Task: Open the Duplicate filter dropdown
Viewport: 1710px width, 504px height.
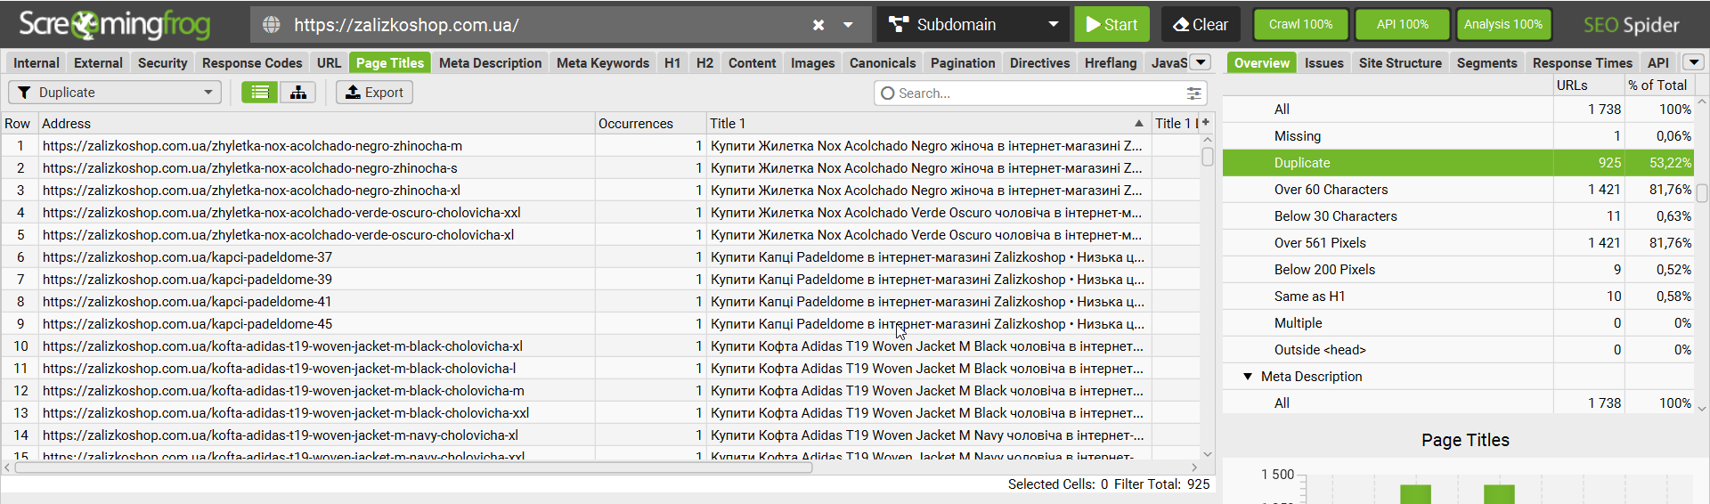Action: tap(115, 93)
